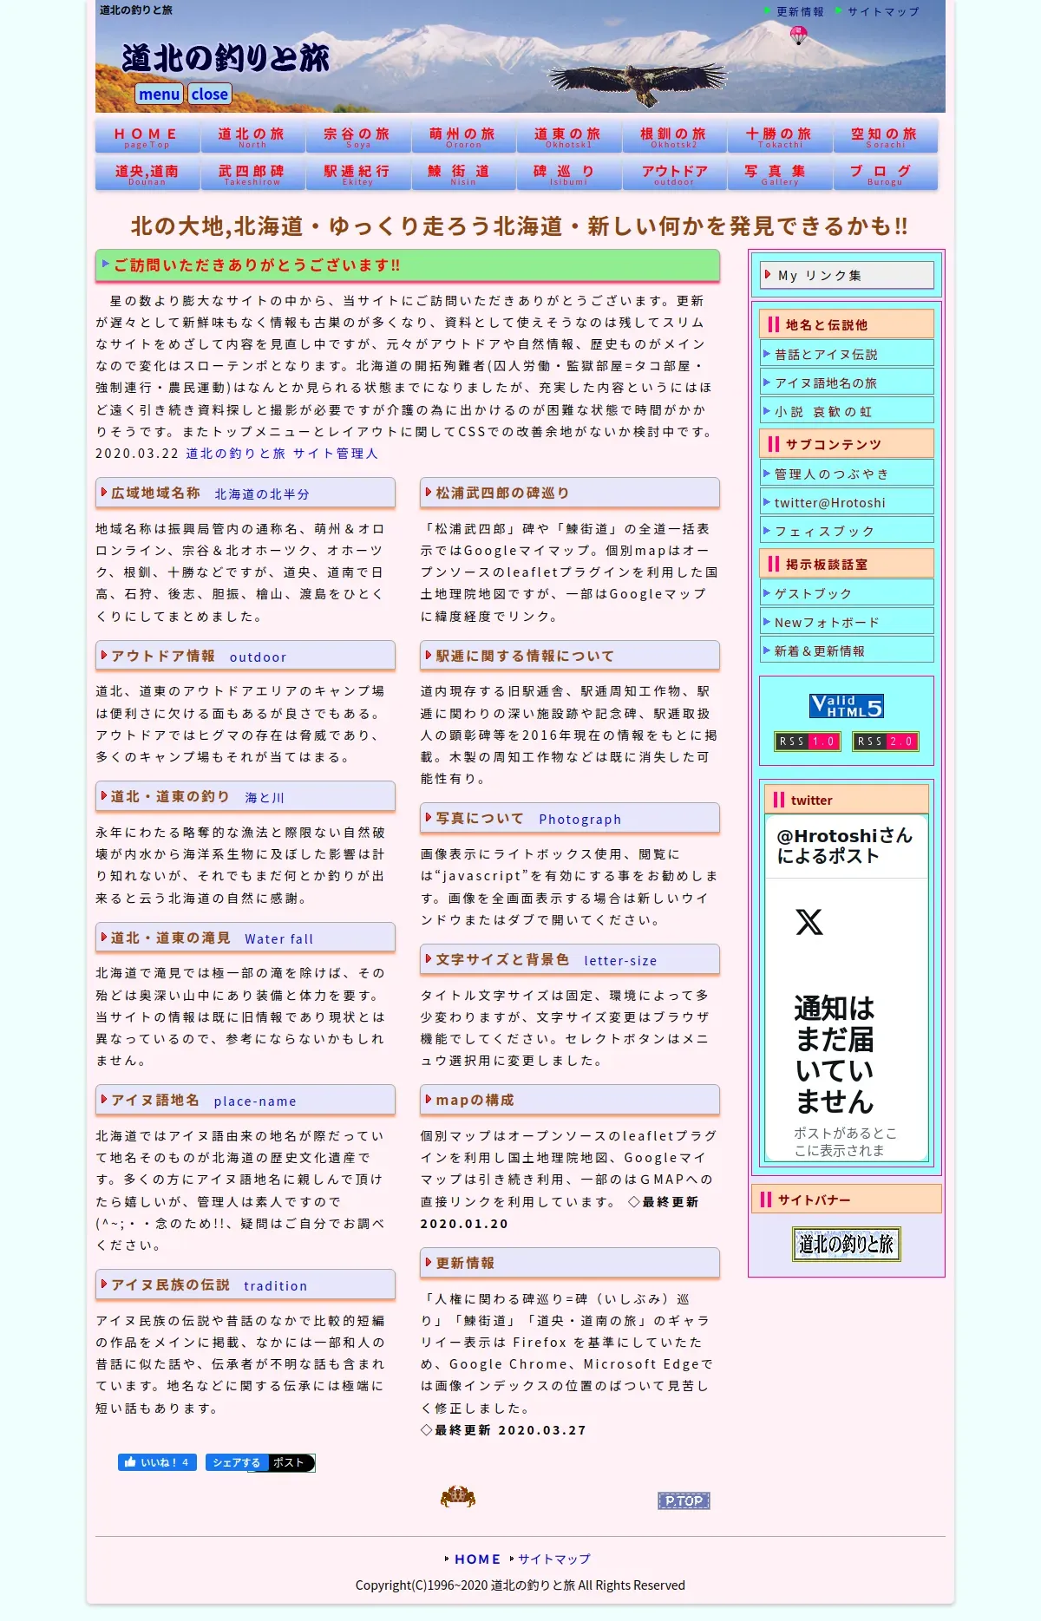Open the twitter@Hrotoshi sidebar link
Image resolution: width=1041 pixels, height=1621 pixels.
click(x=847, y=502)
